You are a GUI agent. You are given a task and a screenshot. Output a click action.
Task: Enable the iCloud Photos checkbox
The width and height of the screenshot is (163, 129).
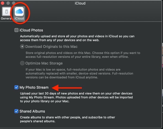pos(16,30)
